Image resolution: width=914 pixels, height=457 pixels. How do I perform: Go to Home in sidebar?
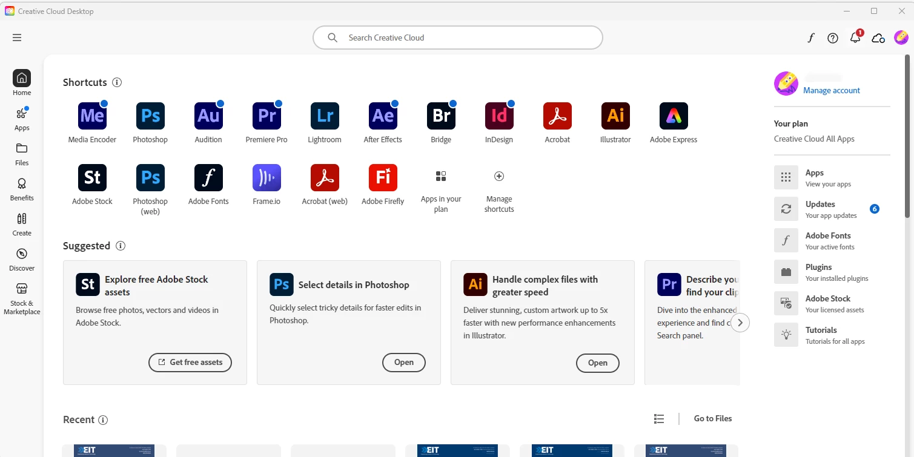(x=22, y=82)
